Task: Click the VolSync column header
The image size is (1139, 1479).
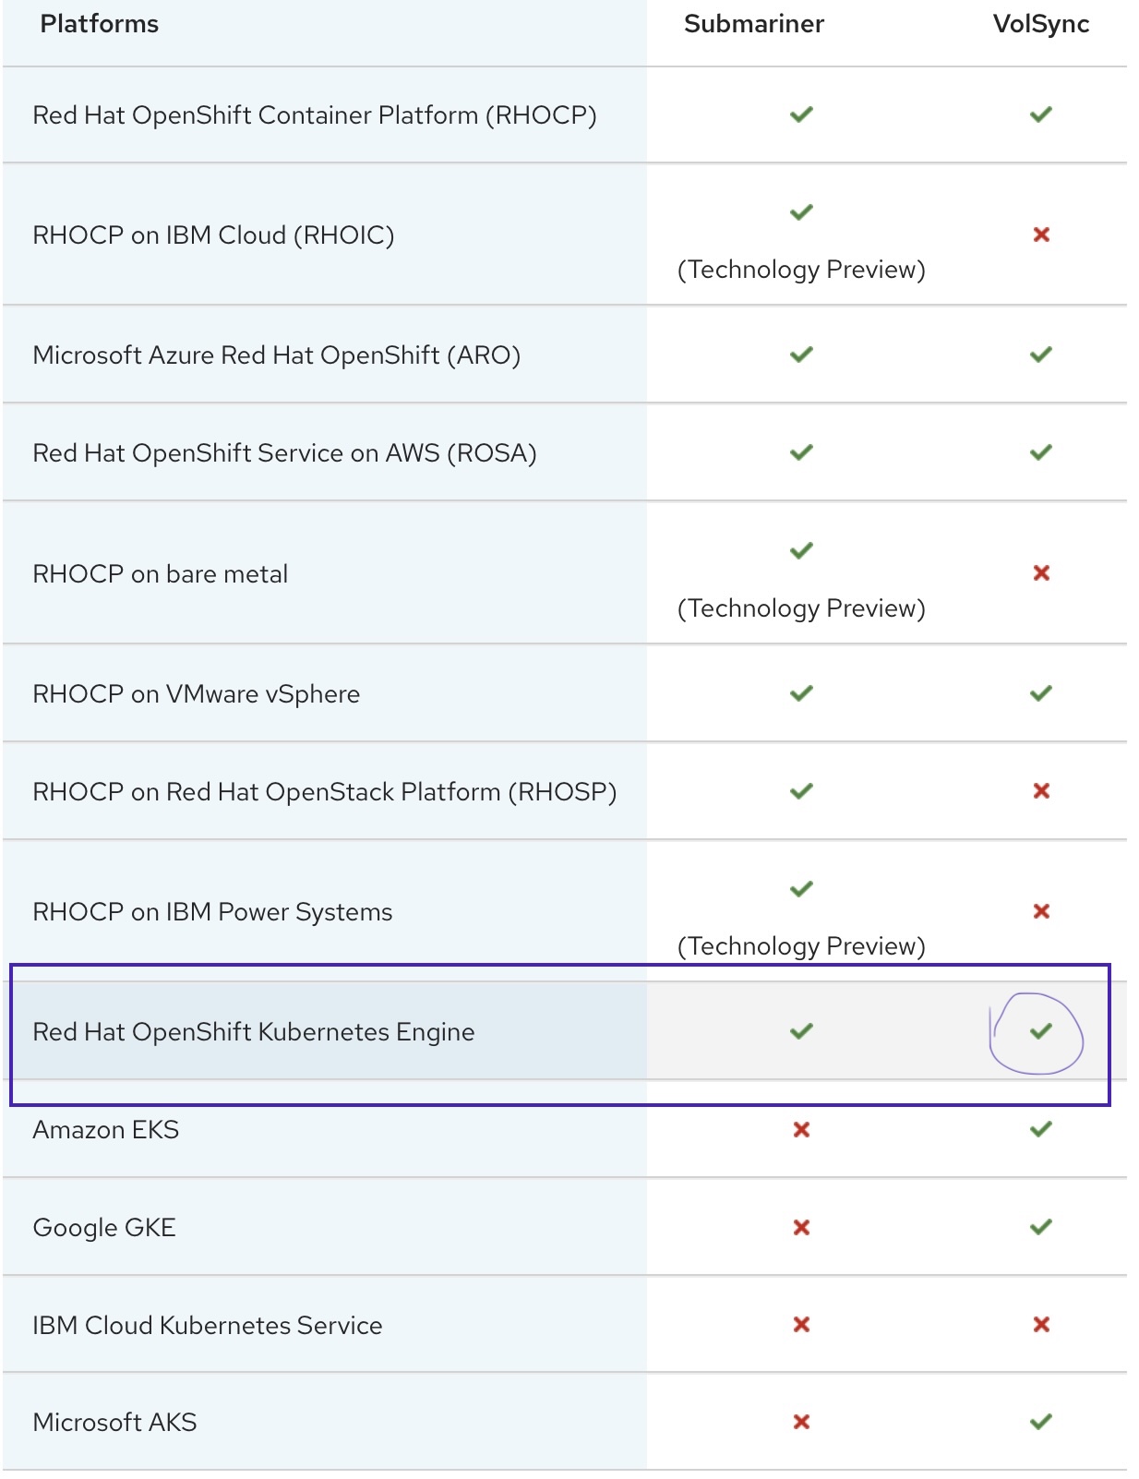Action: pyautogui.click(x=1041, y=24)
